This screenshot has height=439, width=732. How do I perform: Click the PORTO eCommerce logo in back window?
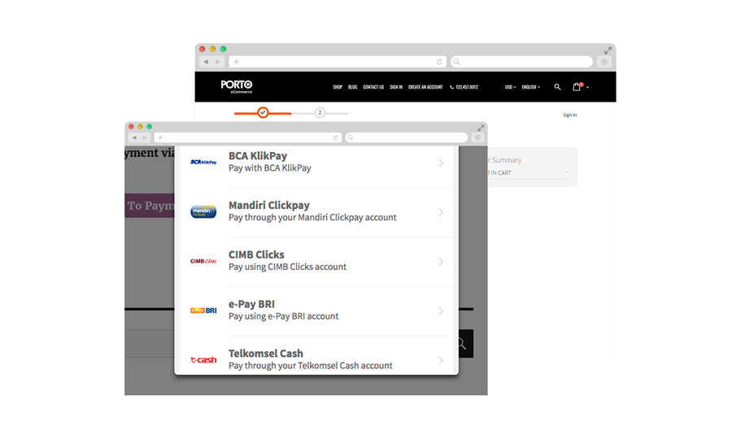237,86
